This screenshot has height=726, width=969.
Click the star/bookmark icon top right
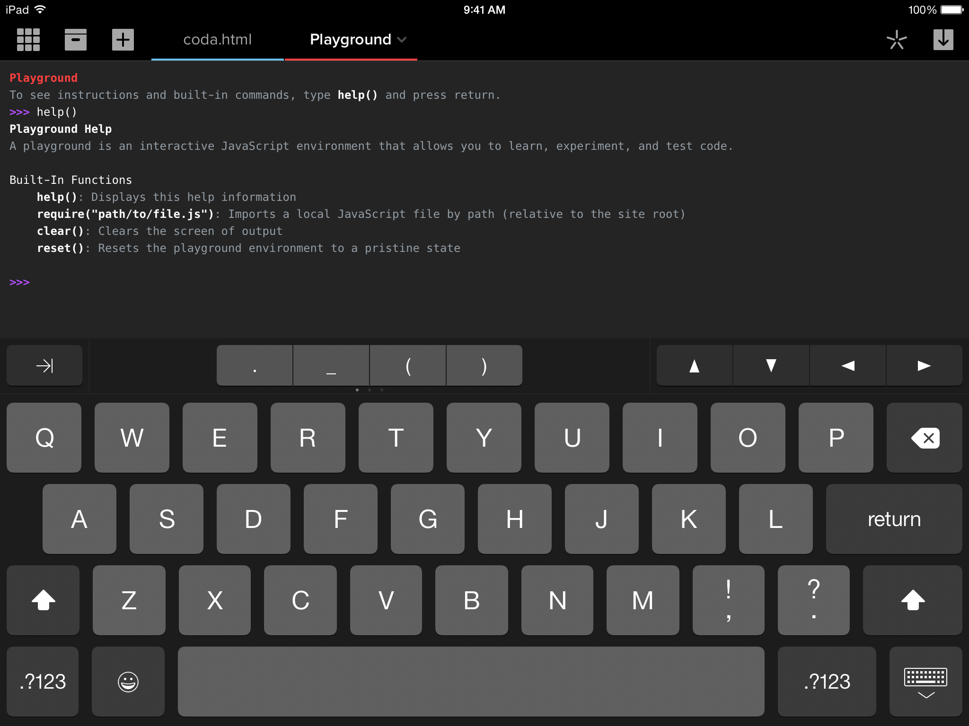(897, 39)
